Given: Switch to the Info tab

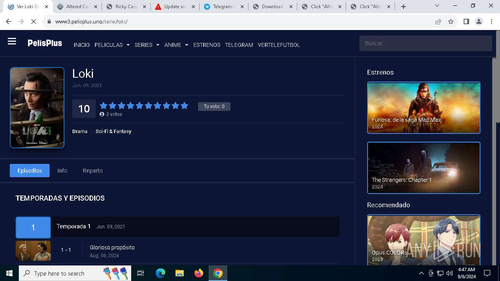Looking at the screenshot, I should click(x=62, y=171).
